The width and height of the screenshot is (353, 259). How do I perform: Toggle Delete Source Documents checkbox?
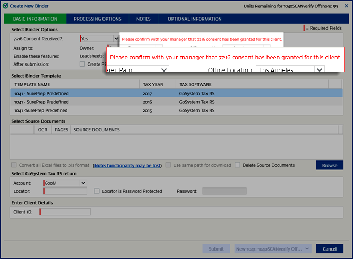click(238, 165)
